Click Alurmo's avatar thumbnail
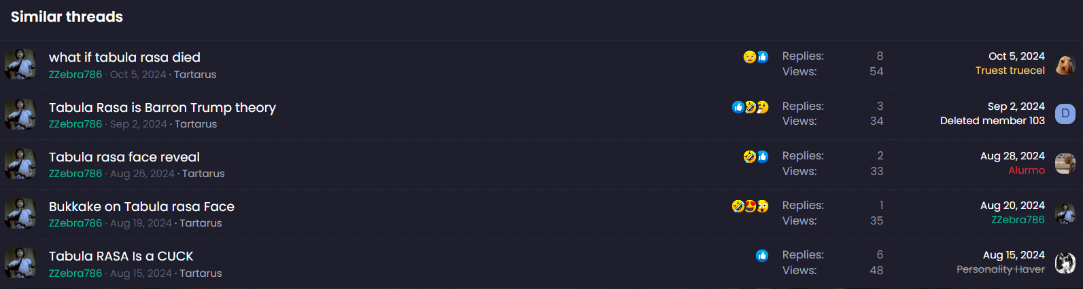The width and height of the screenshot is (1083, 289). [1065, 163]
